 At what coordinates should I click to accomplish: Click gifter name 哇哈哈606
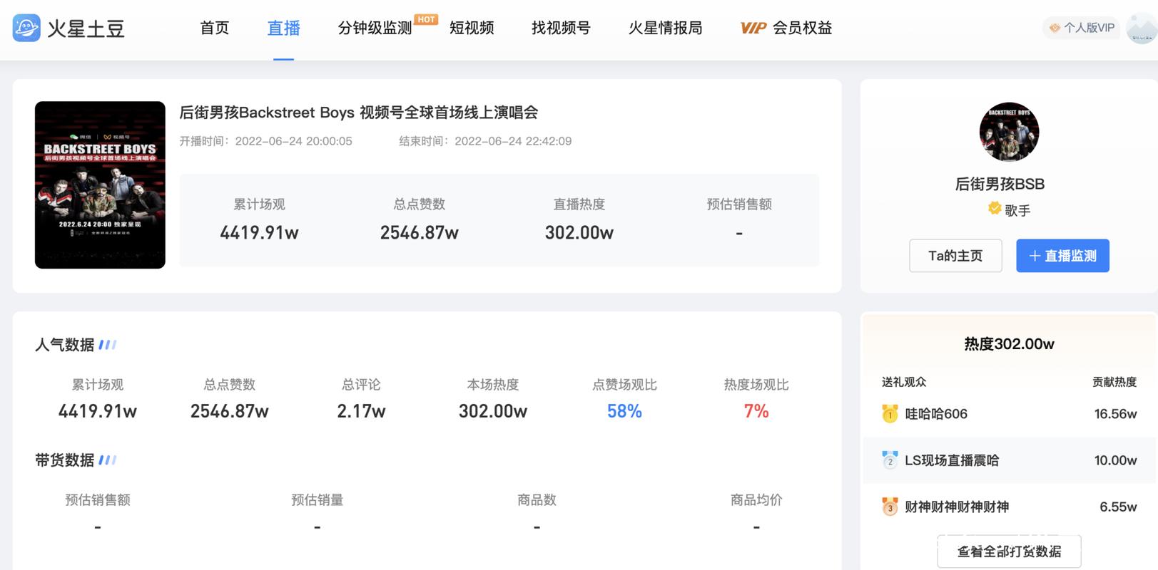pyautogui.click(x=936, y=414)
